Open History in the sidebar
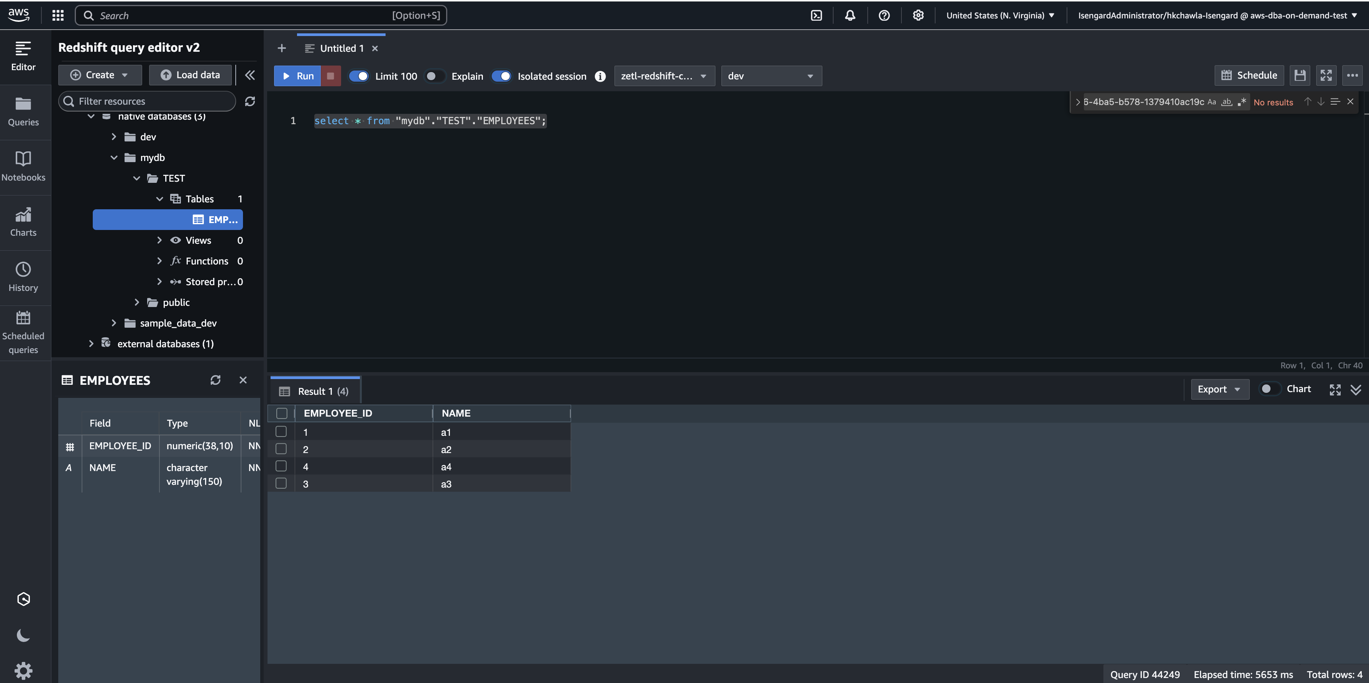The image size is (1369, 683). pyautogui.click(x=23, y=277)
